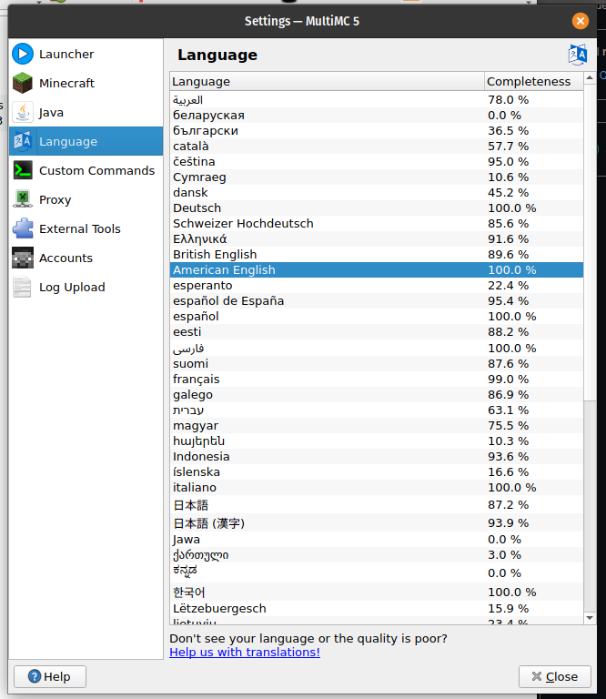The height and width of the screenshot is (699, 606).
Task: Click the Minecraft grass block icon
Action: tap(23, 83)
